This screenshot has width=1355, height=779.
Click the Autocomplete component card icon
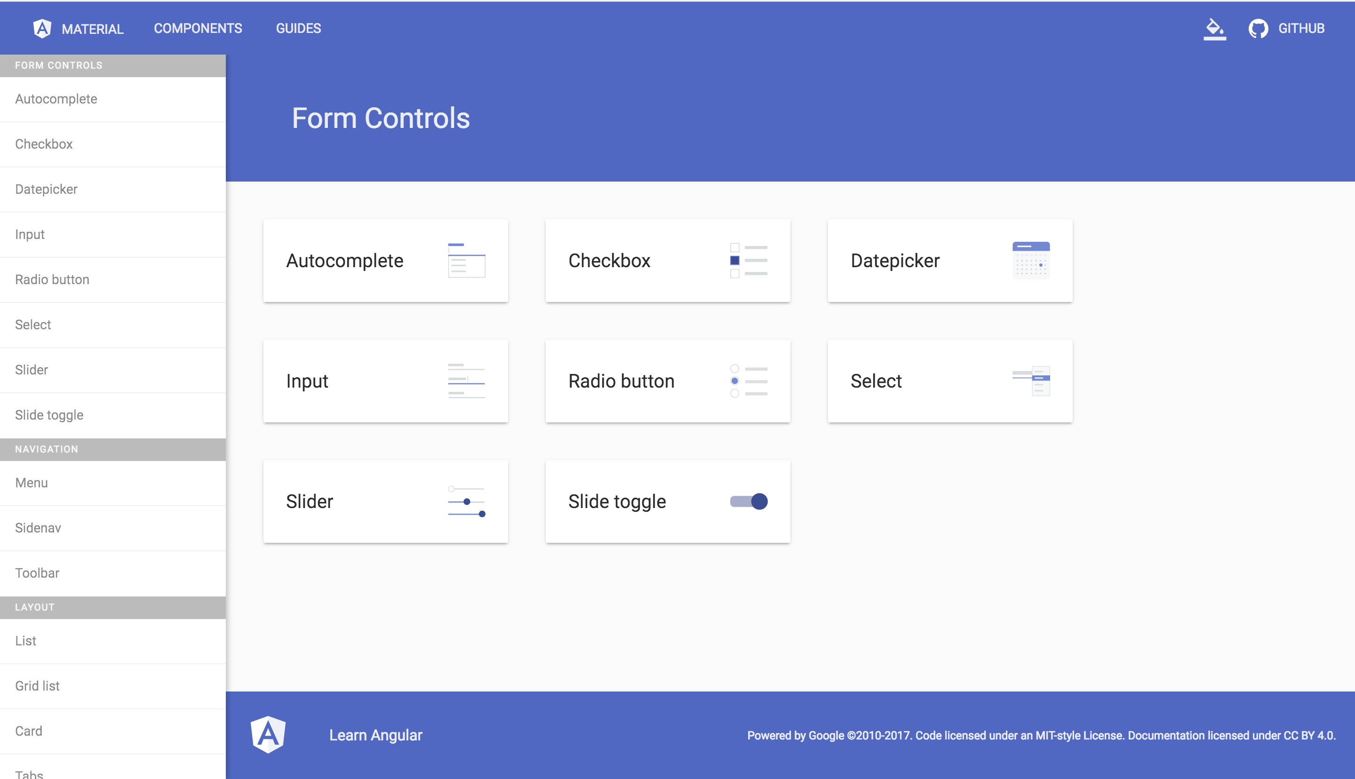[466, 260]
